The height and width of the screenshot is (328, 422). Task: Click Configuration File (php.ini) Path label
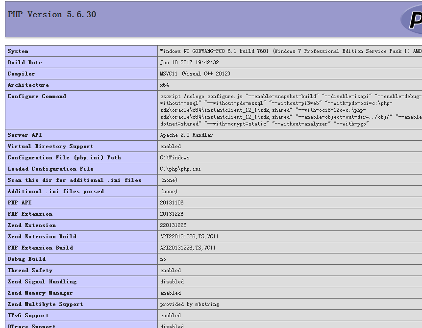(64, 158)
